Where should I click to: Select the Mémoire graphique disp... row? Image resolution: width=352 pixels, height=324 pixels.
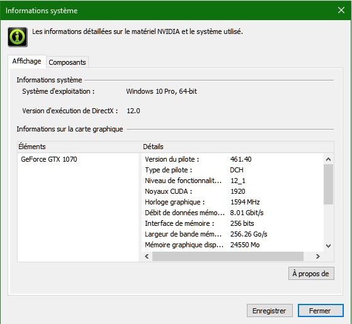coord(232,245)
